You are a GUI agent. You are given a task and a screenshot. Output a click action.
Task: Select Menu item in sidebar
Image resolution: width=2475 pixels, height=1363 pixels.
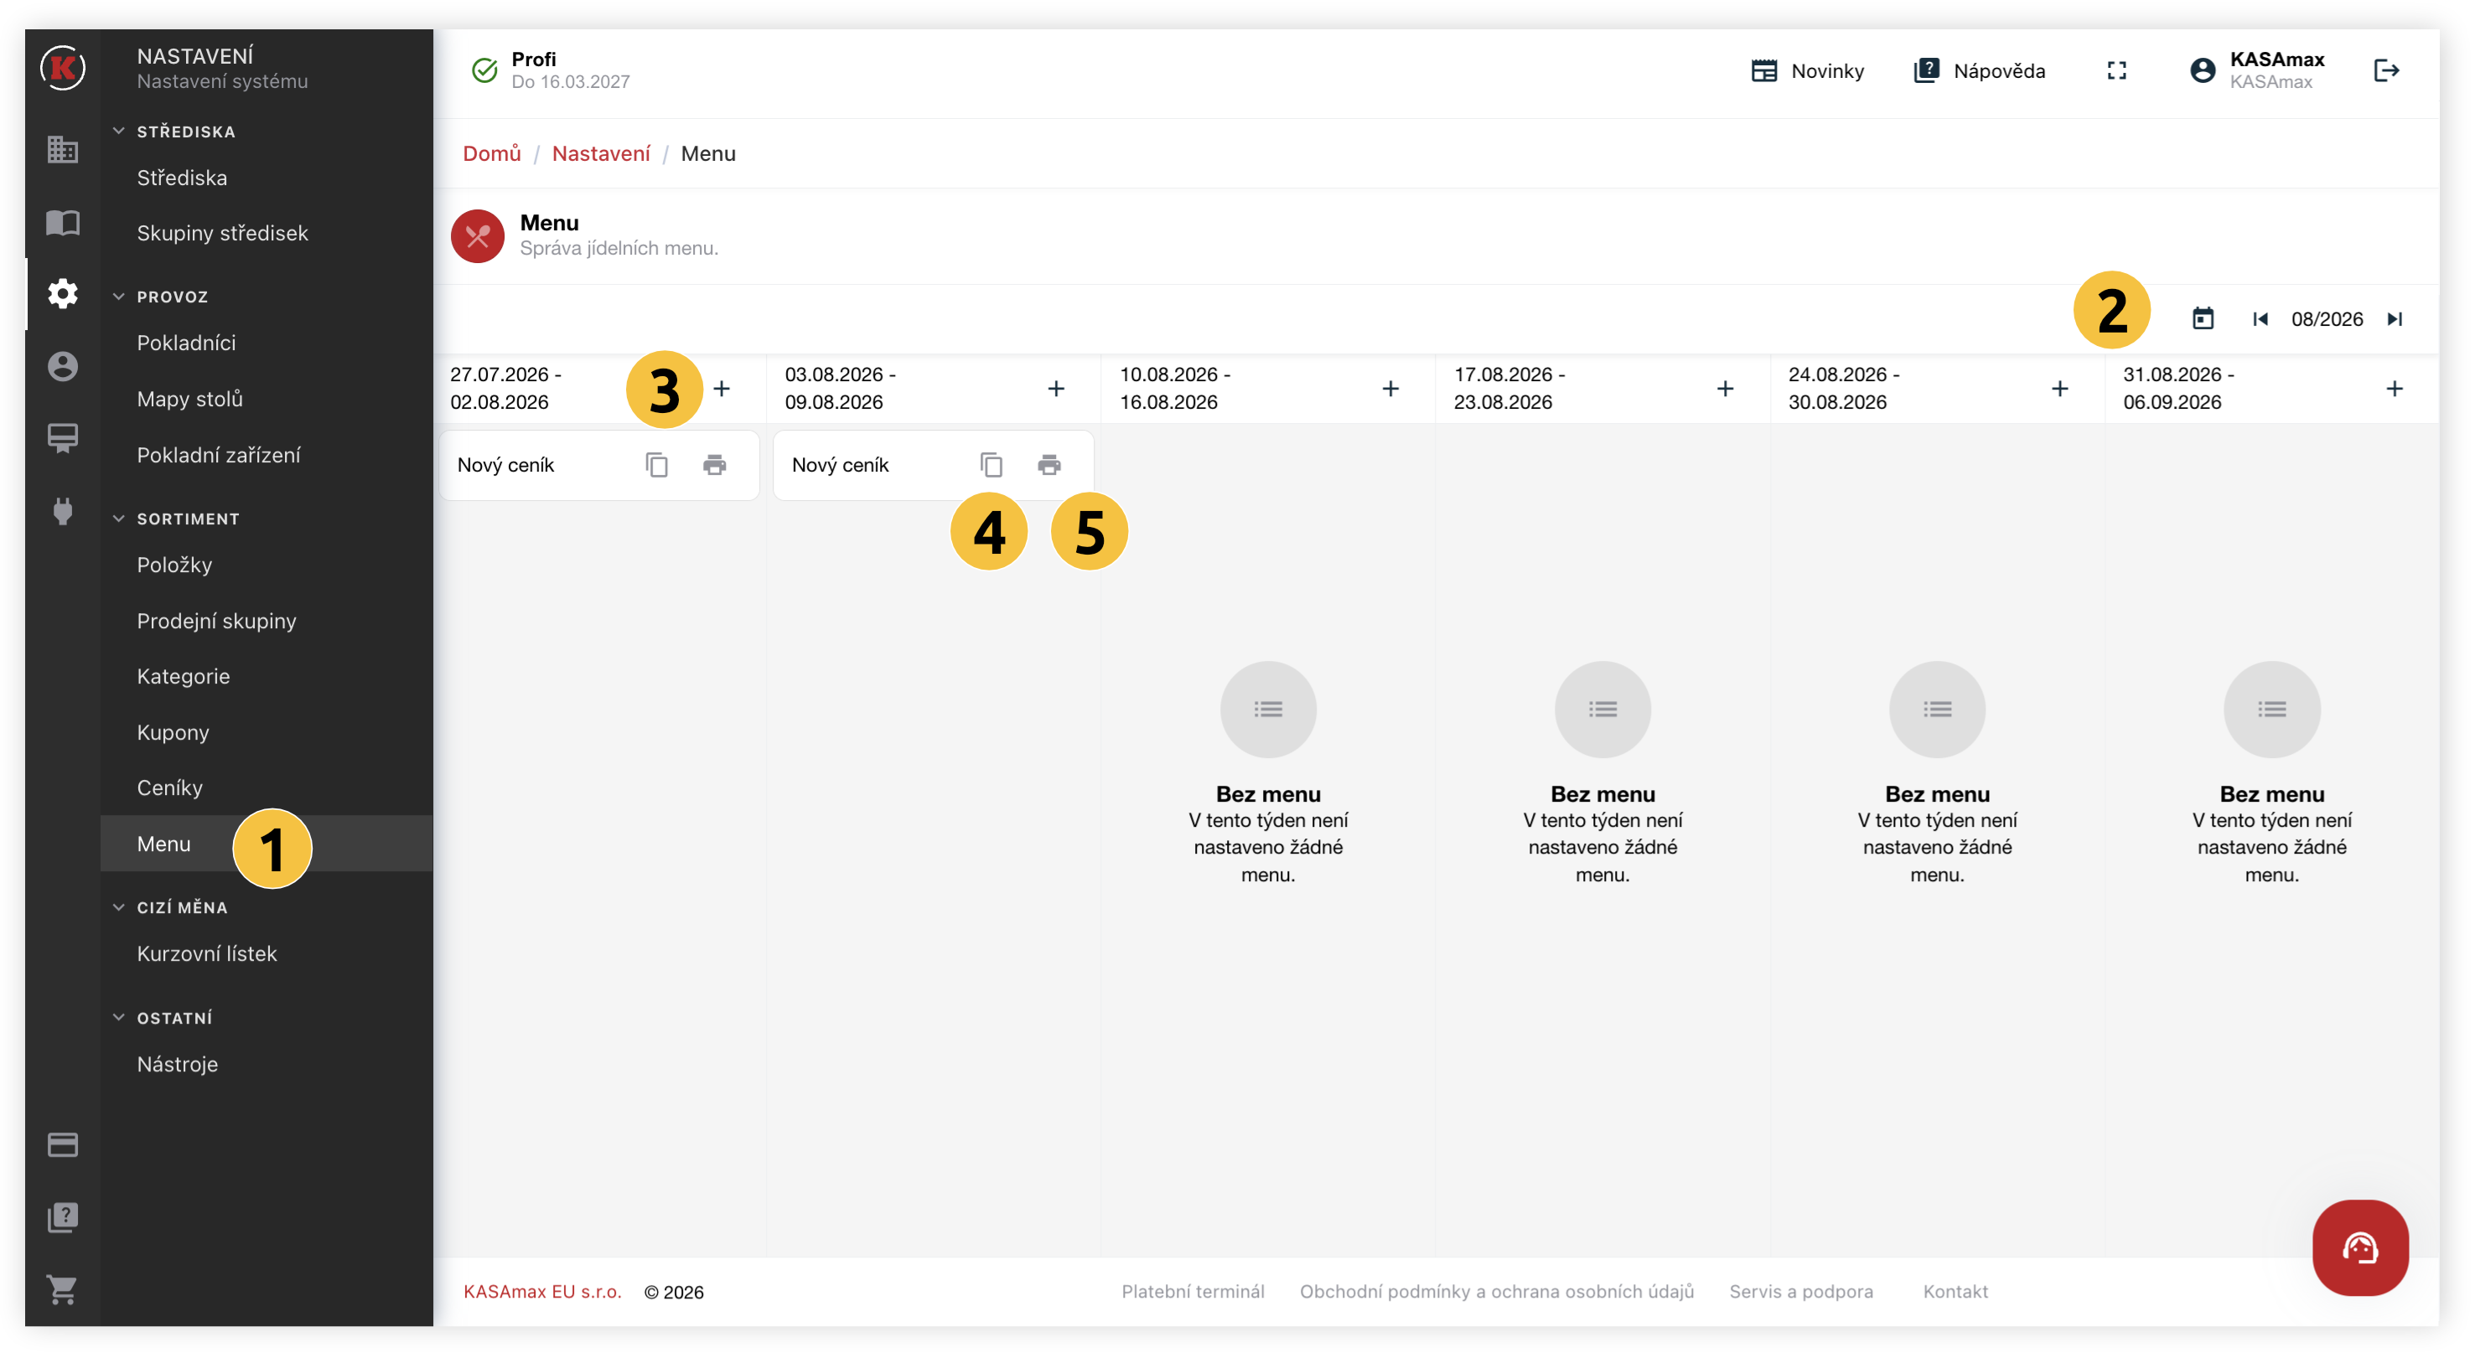[267, 844]
